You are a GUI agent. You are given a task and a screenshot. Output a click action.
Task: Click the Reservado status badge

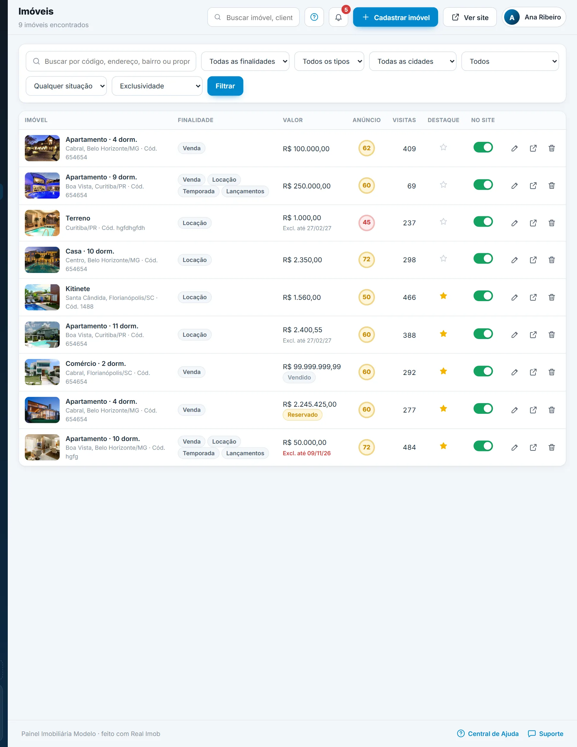click(302, 414)
